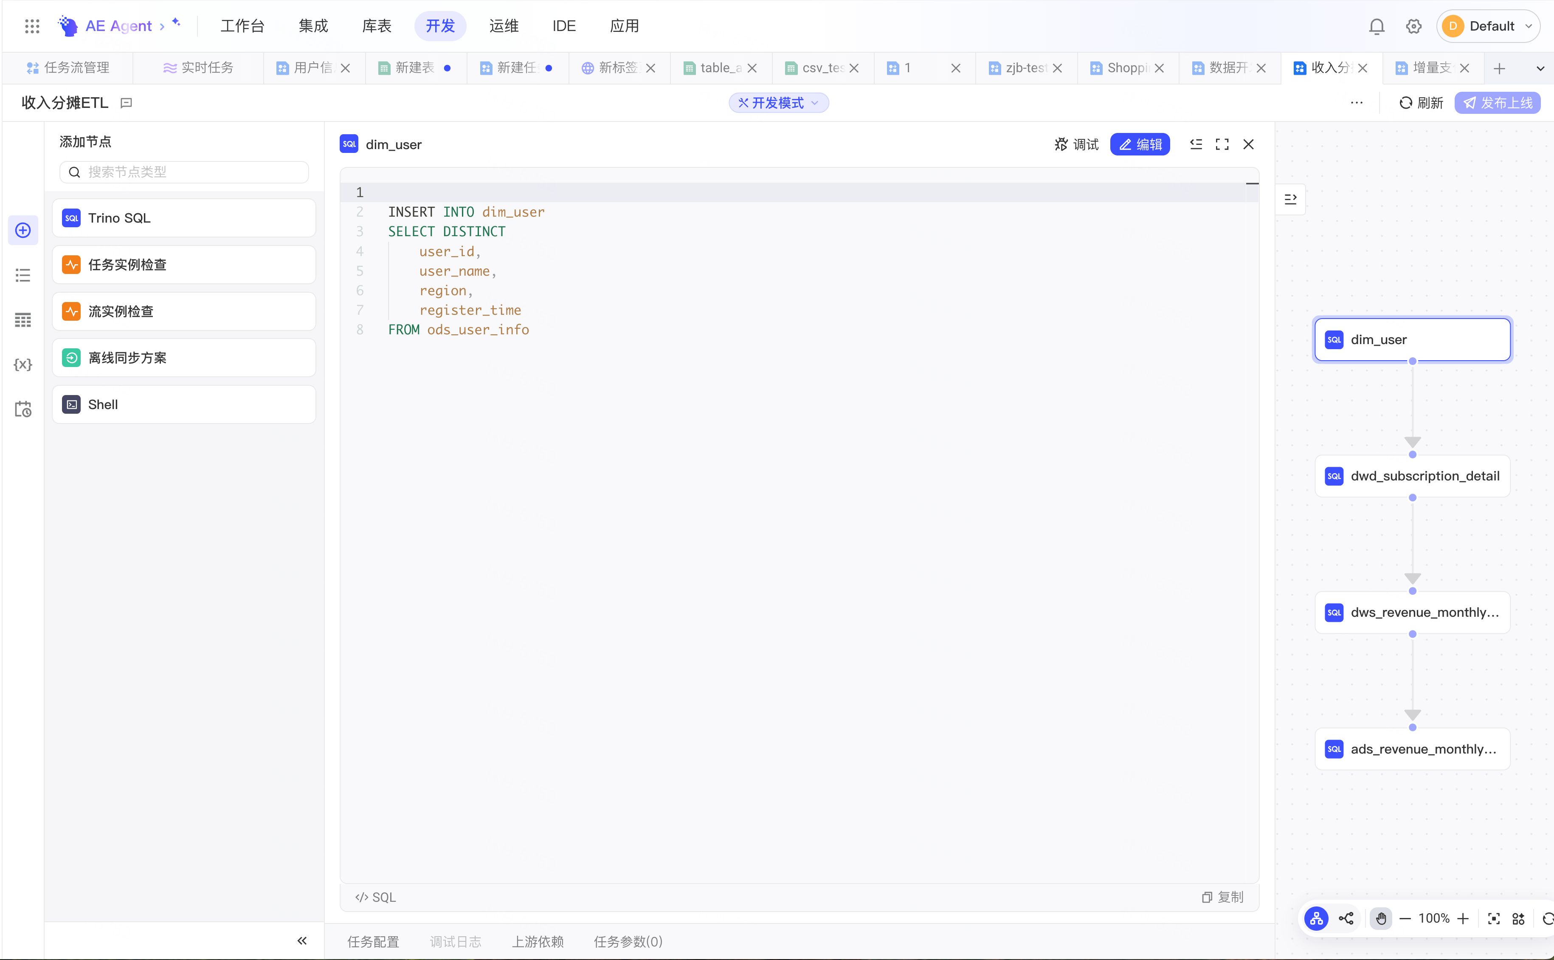
Task: Collapse the add-node panel with double chevron
Action: coord(302,940)
